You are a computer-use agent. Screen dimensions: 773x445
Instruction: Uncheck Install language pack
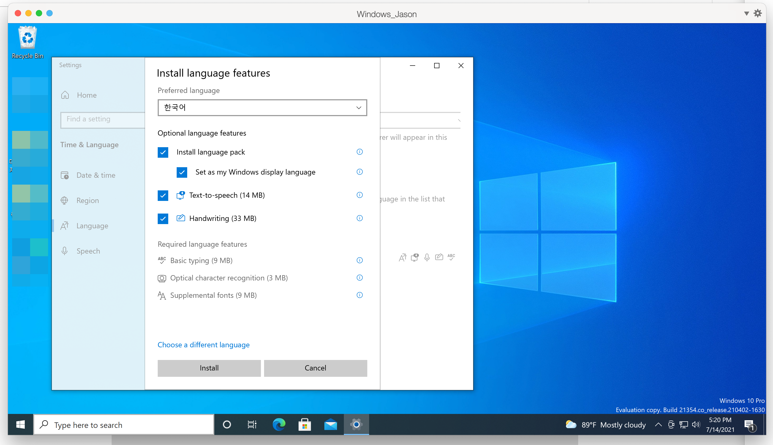coord(163,152)
